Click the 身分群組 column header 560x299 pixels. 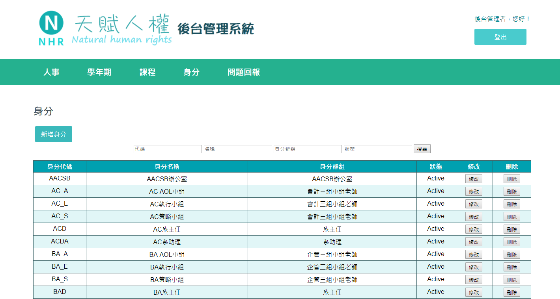[x=332, y=167]
